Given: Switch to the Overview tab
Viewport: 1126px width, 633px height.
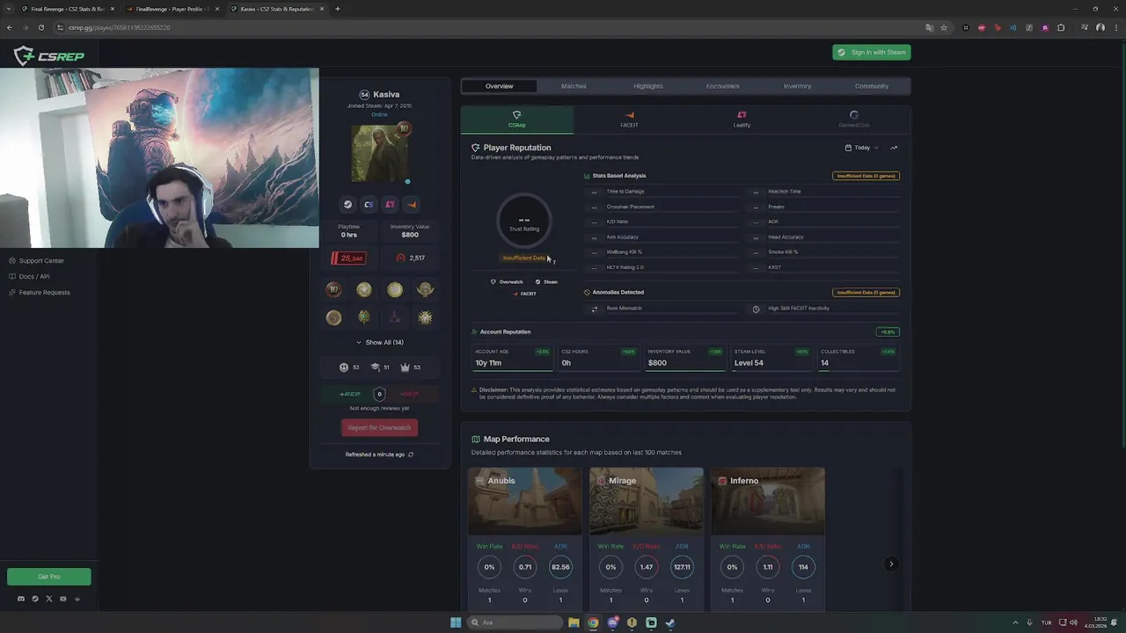Looking at the screenshot, I should click(x=499, y=86).
